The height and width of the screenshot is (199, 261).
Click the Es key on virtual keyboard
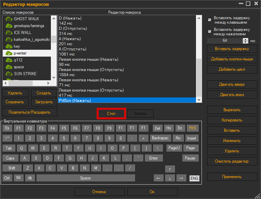(x=7, y=128)
